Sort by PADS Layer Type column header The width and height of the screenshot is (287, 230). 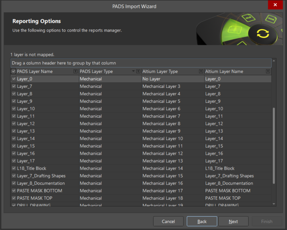(x=96, y=71)
